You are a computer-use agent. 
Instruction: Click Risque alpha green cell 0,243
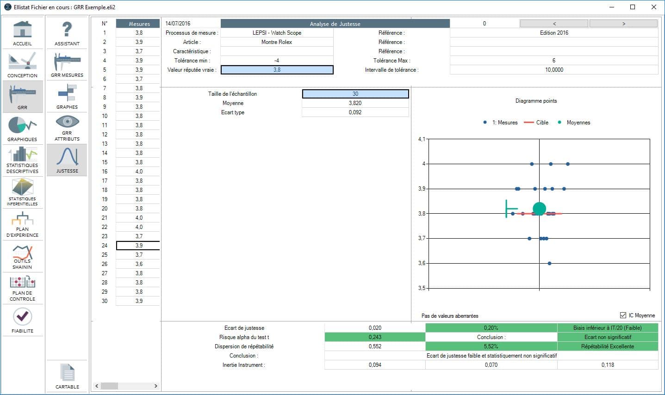375,337
